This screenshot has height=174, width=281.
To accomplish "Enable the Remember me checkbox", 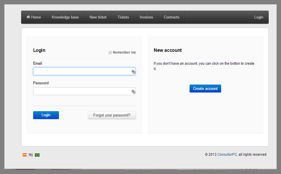I will (110, 52).
